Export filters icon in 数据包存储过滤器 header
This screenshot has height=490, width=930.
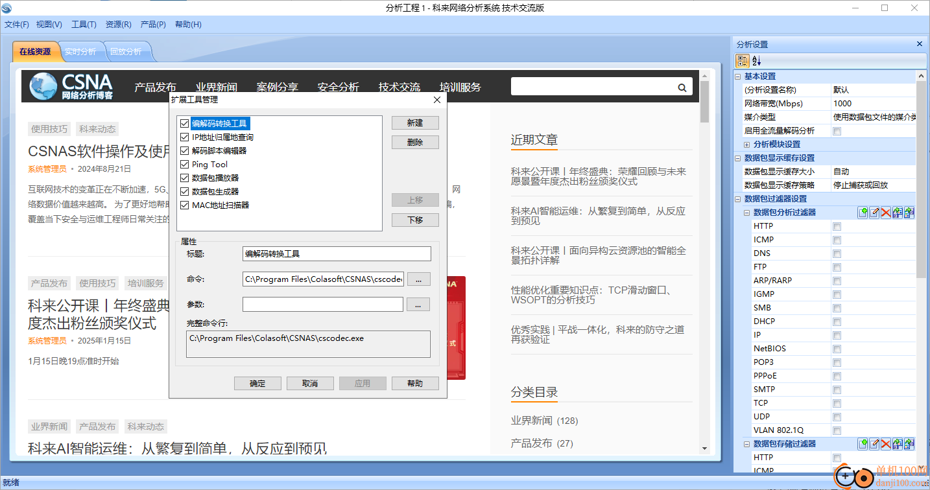point(909,444)
